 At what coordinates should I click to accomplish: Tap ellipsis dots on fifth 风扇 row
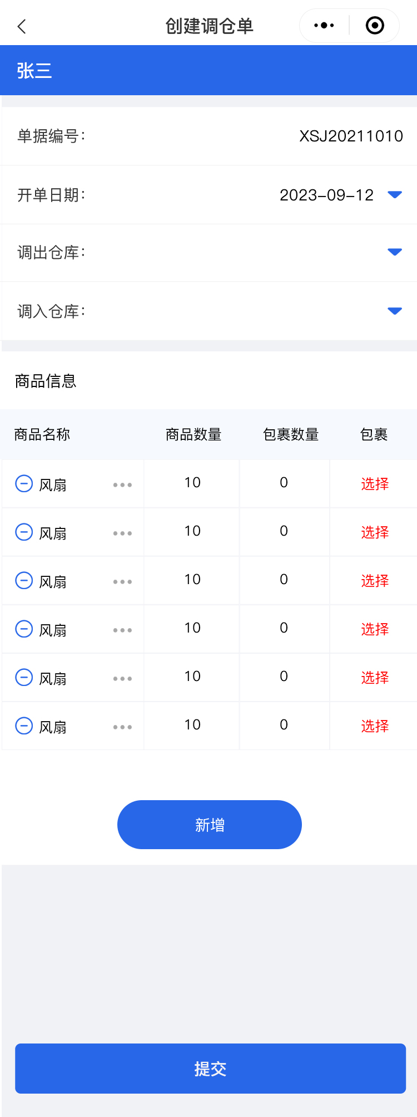(122, 679)
